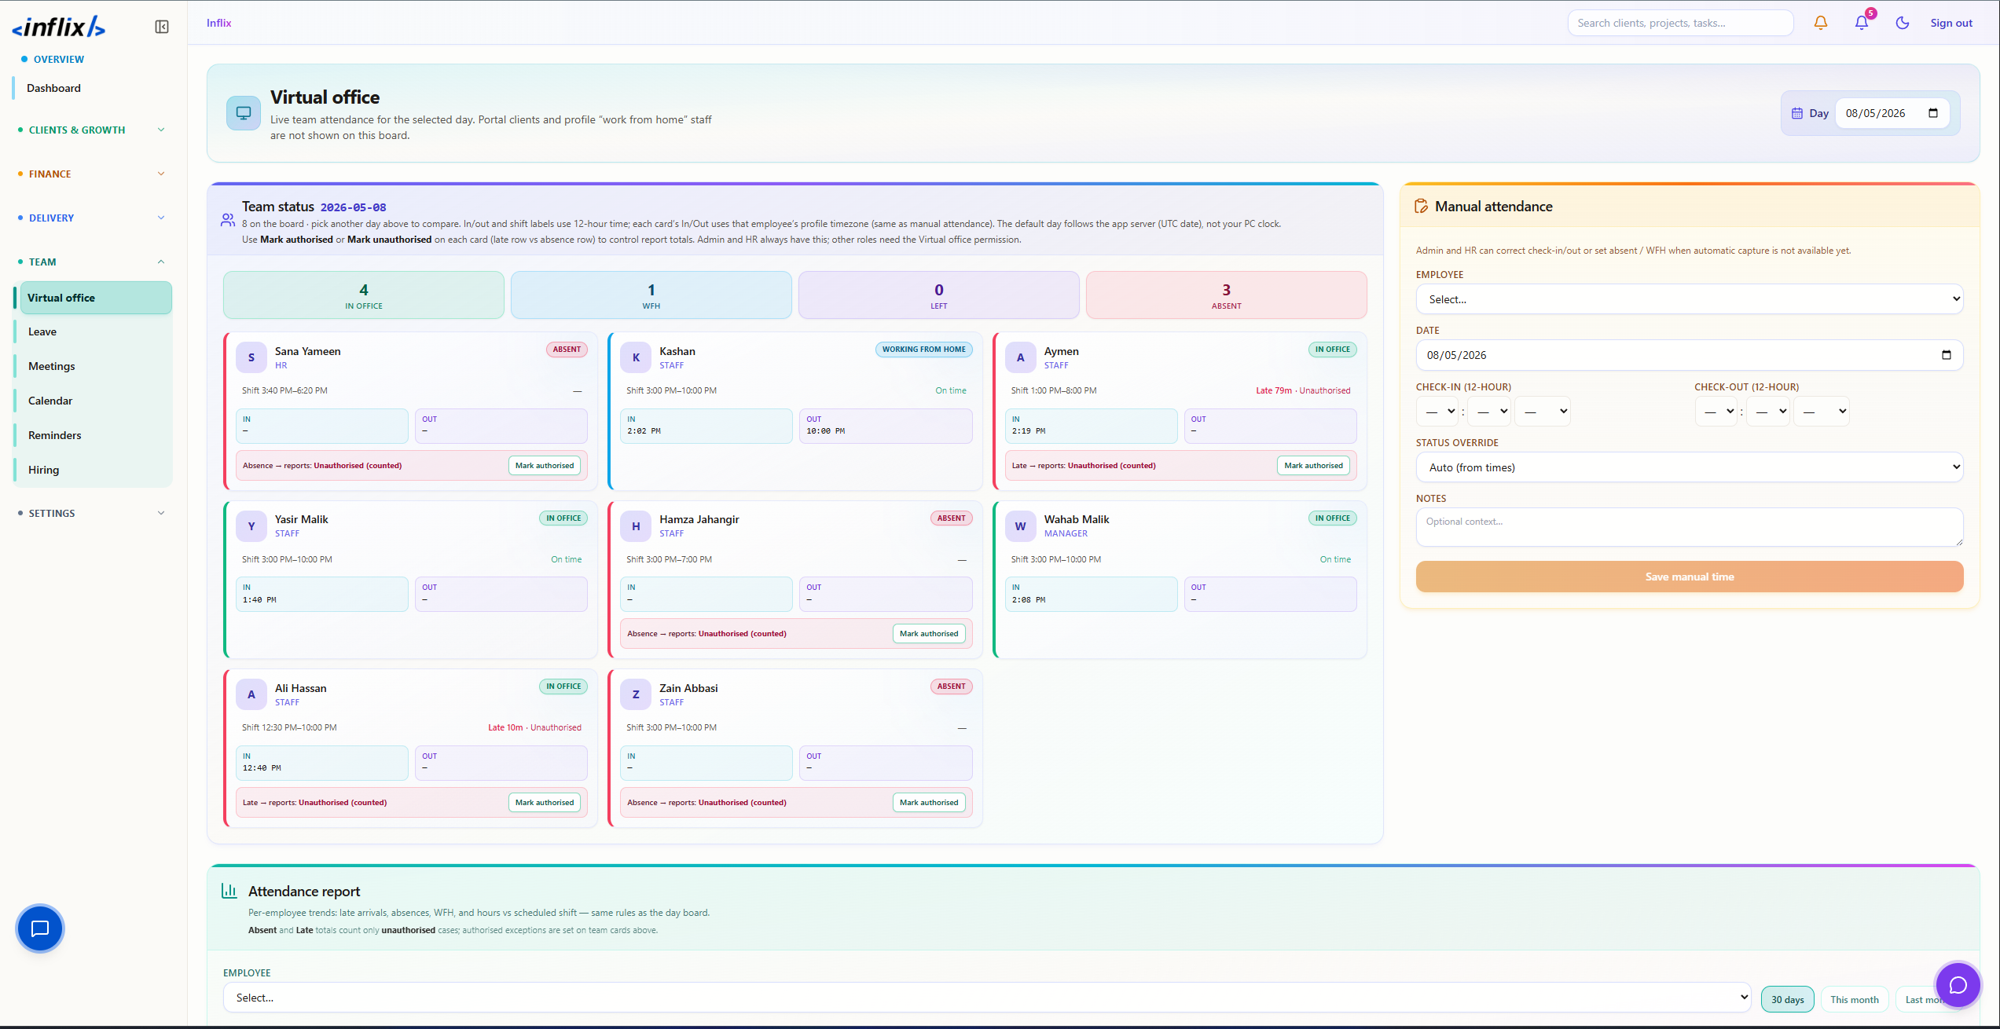
Task: Click Zain Abbasi's avatar
Action: pos(636,694)
